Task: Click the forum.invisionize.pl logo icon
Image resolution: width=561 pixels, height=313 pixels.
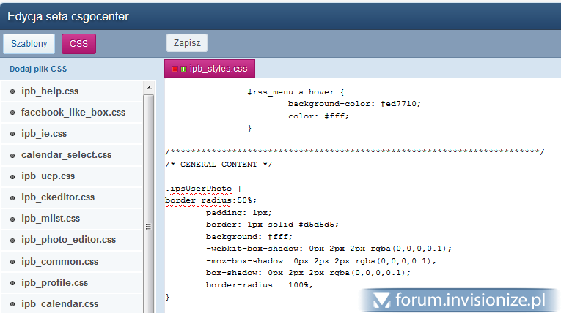Action: coord(380,300)
